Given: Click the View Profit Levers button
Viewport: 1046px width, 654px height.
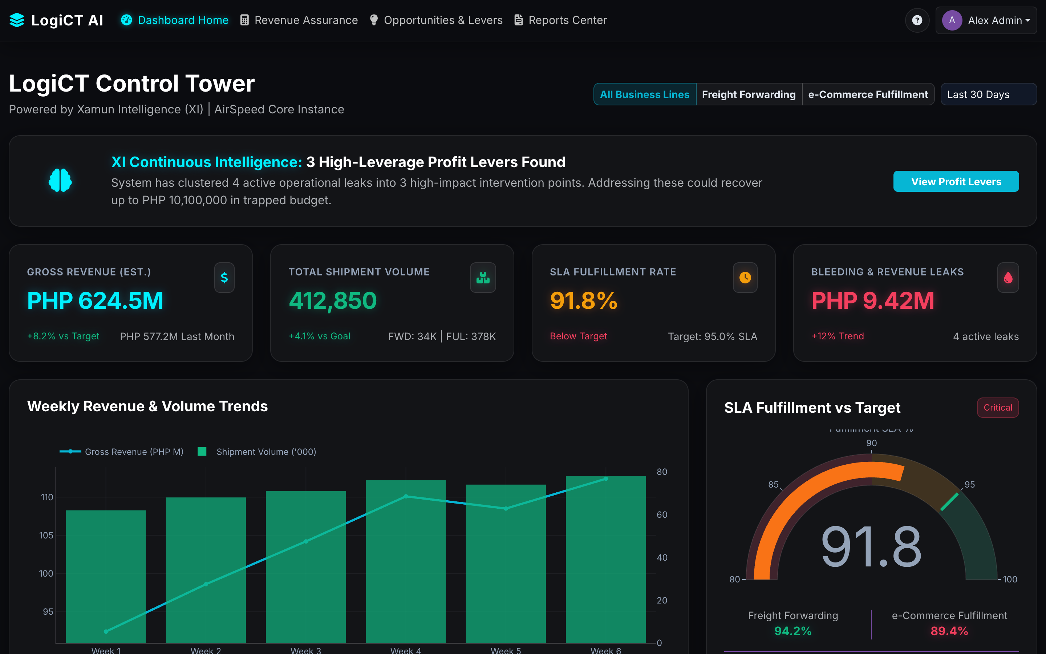Looking at the screenshot, I should [x=956, y=181].
